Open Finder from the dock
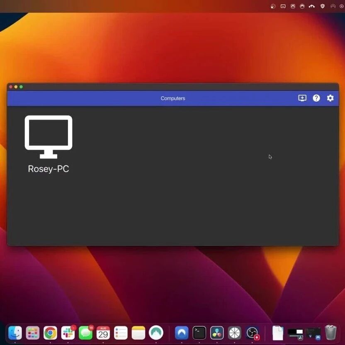 pyautogui.click(x=15, y=333)
